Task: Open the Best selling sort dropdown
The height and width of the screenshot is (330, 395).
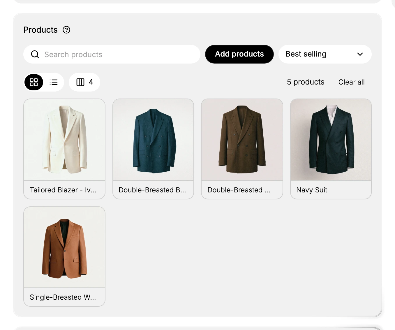Action: coord(325,54)
